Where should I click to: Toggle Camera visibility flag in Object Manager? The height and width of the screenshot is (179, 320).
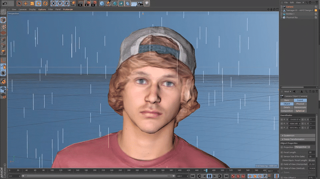click(316, 7)
